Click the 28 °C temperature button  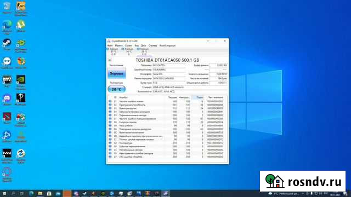point(117,89)
